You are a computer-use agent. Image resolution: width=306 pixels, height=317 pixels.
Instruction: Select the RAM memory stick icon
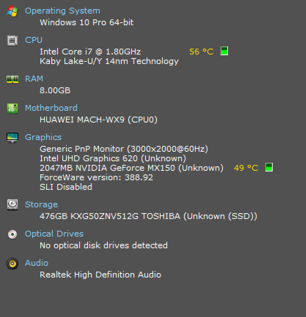pos(12,79)
